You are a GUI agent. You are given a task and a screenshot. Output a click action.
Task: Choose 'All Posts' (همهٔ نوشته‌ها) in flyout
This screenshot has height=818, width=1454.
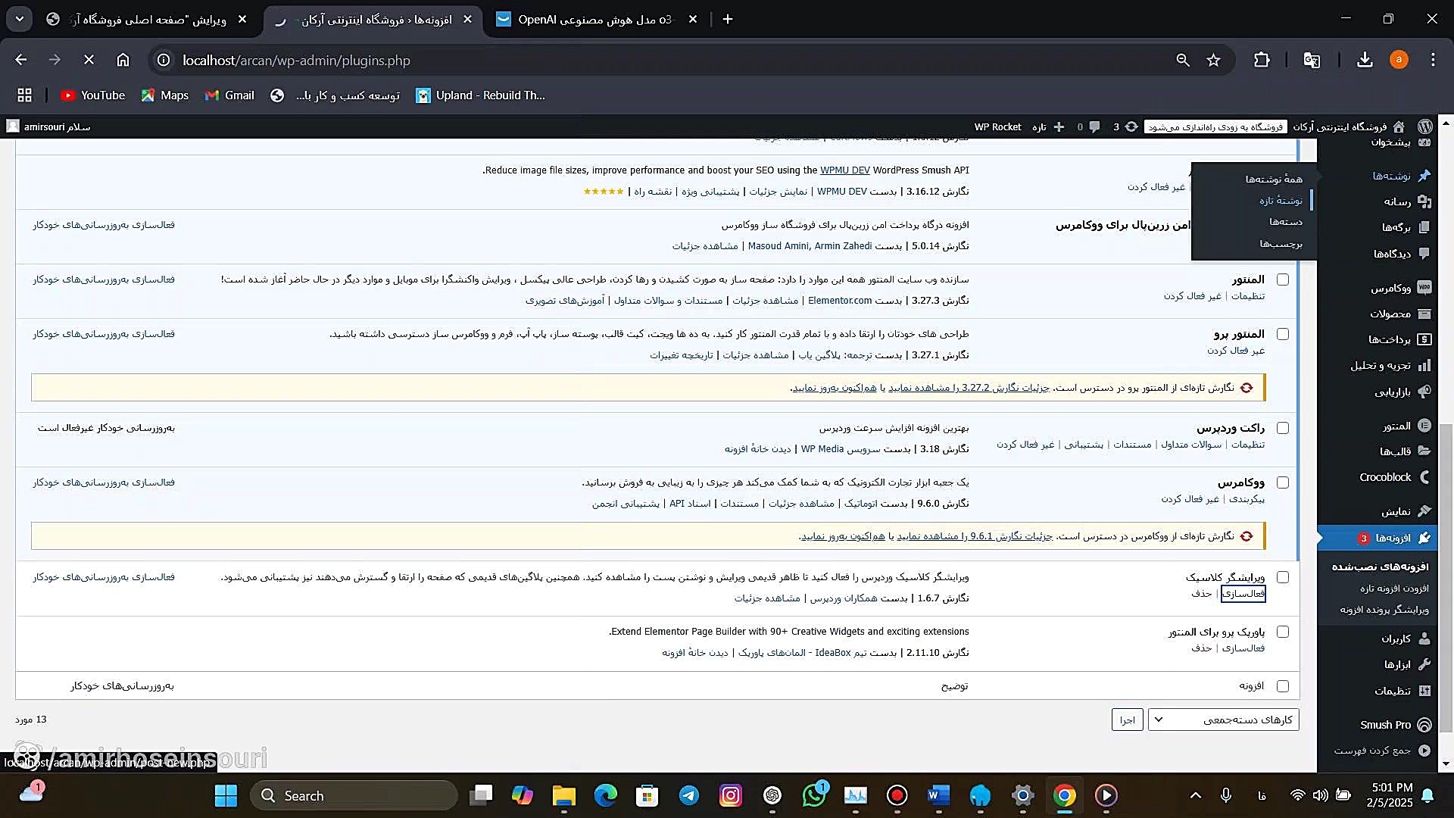(x=1274, y=179)
